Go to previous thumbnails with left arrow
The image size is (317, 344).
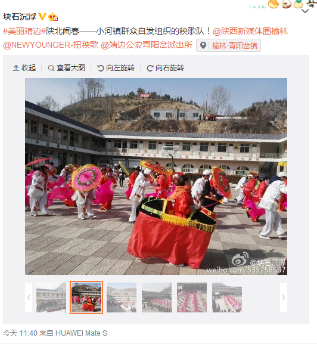tap(29, 297)
